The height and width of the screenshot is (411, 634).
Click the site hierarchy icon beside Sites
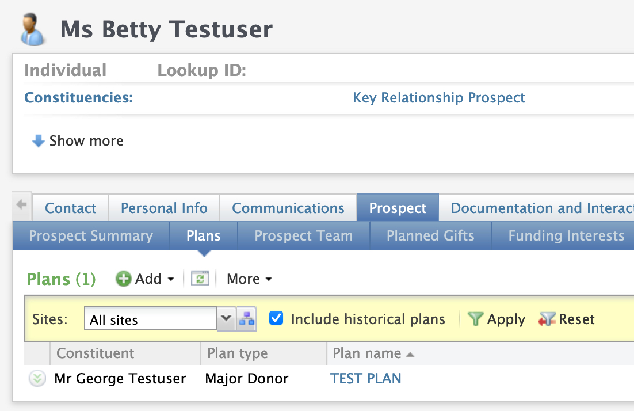[247, 319]
